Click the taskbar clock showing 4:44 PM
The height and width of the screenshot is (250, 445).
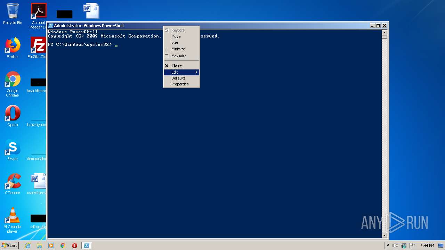[427, 245]
